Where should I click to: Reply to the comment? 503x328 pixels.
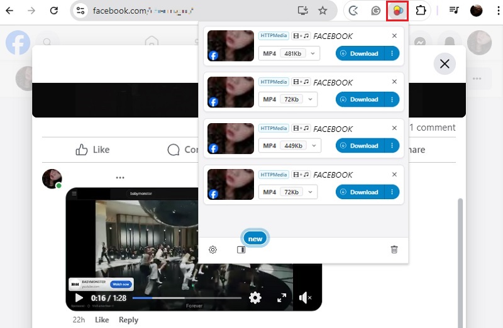[128, 320]
